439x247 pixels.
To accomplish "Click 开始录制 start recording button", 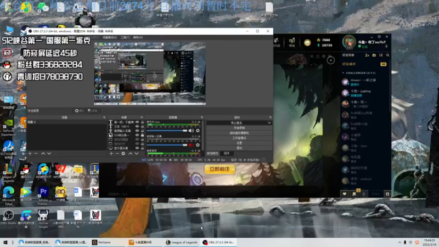I will pos(239,128).
